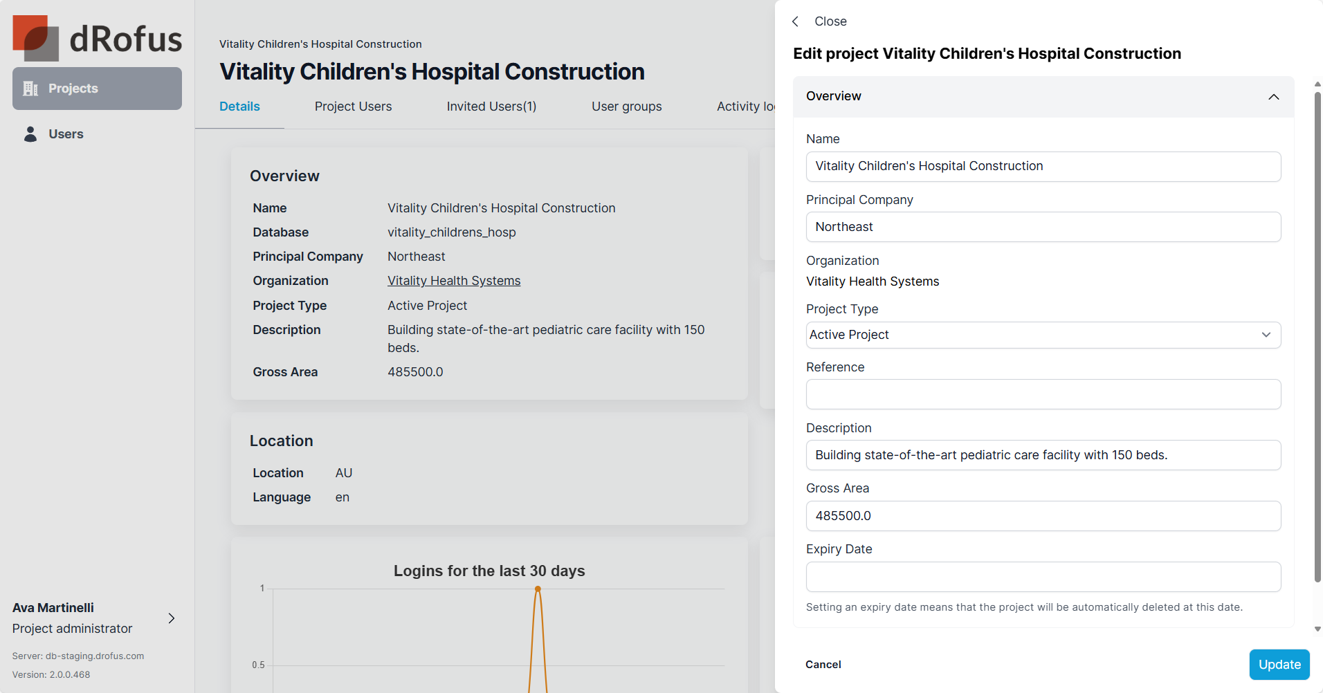Select the User groups tab

pyautogui.click(x=626, y=107)
